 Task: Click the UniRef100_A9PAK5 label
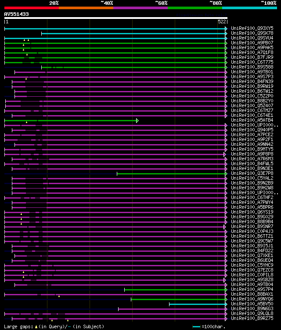click(x=252, y=47)
